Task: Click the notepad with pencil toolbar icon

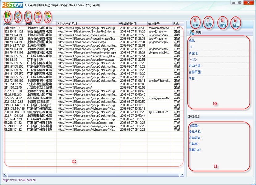Action: pyautogui.click(x=18, y=15)
